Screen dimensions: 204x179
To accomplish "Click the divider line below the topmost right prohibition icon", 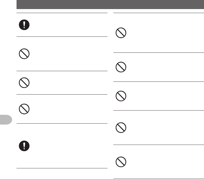I will click(159, 53).
